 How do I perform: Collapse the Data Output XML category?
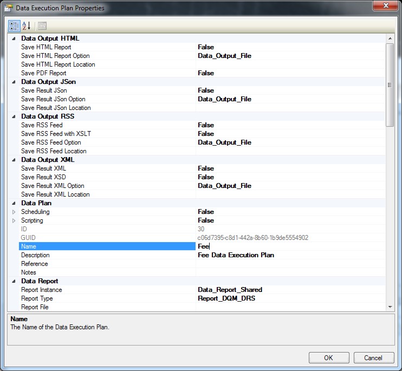pos(14,160)
